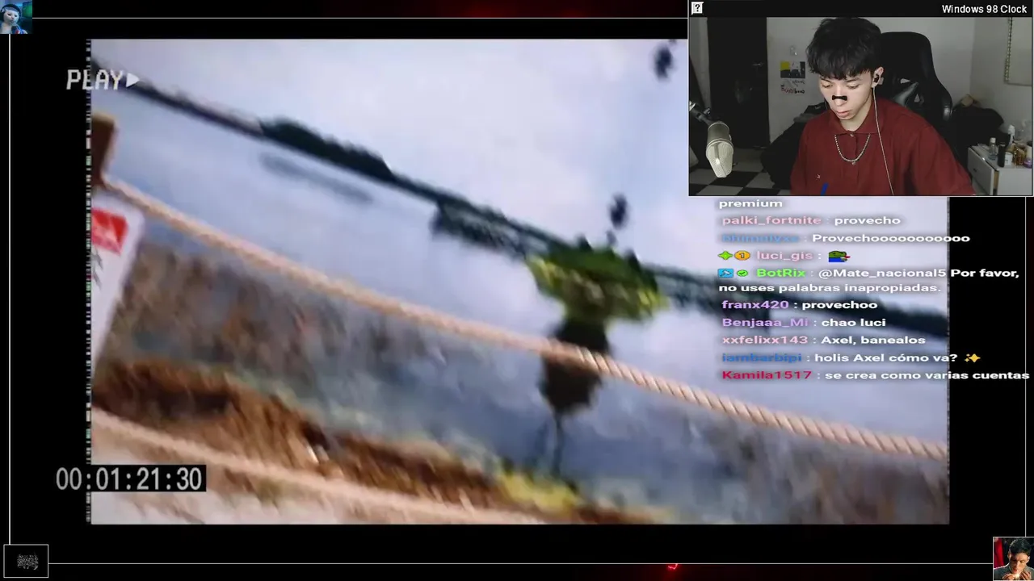Click the "Provechooooooooooo" chat message
1034x581 pixels.
click(890, 238)
